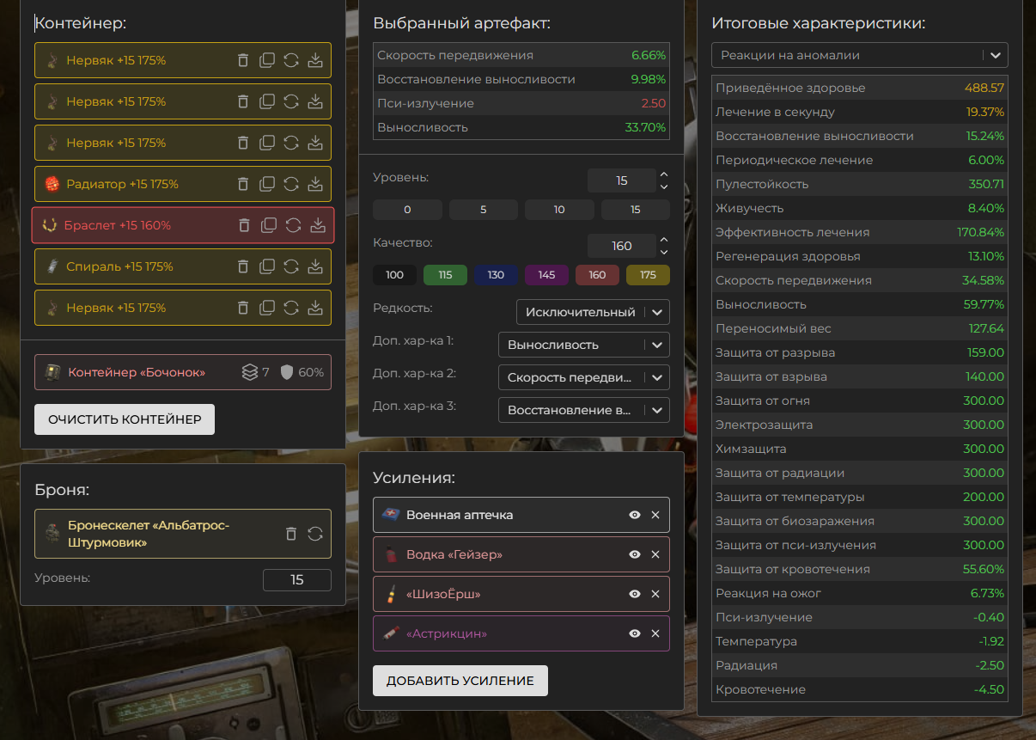1036x740 pixels.
Task: Remove the Водка «Гейзер» boost
Action: click(655, 554)
